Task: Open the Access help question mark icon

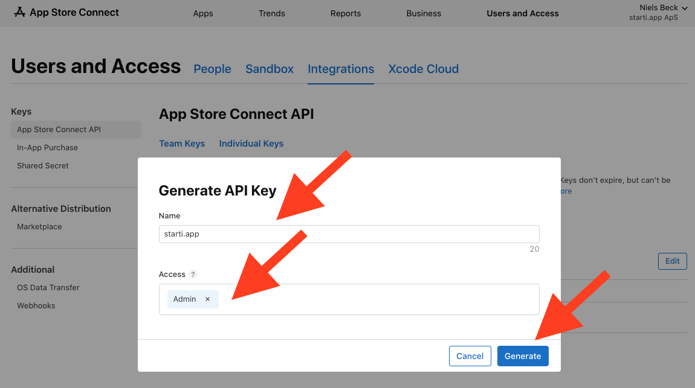Action: 193,275
